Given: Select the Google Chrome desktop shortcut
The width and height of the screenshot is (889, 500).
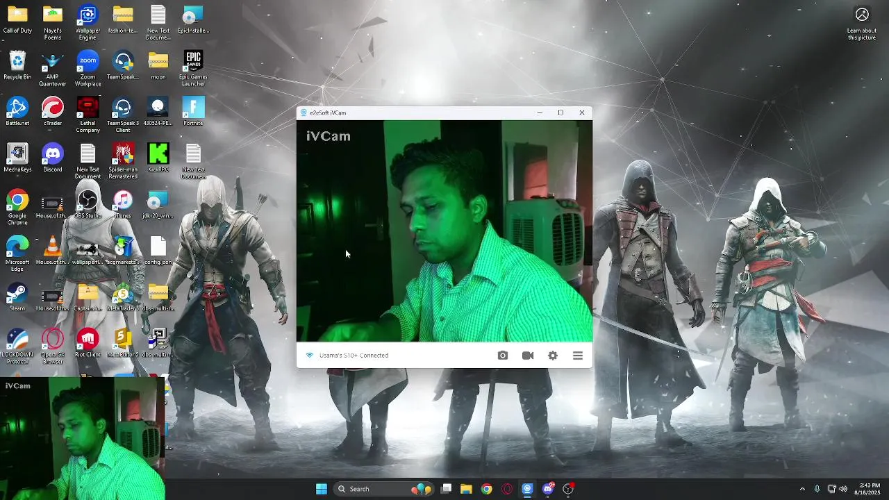Looking at the screenshot, I should tap(17, 208).
